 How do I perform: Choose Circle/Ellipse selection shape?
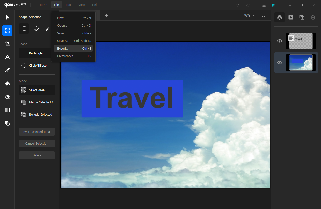click(37, 66)
